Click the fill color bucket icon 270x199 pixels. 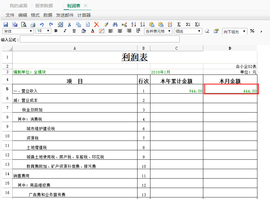[x=83, y=31]
